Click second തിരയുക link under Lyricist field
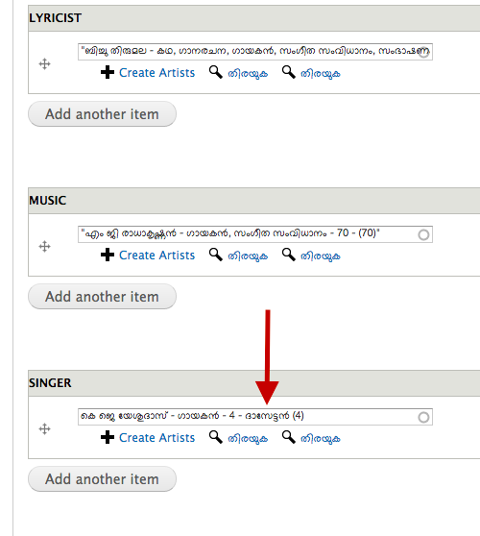The width and height of the screenshot is (480, 536). pos(321,74)
